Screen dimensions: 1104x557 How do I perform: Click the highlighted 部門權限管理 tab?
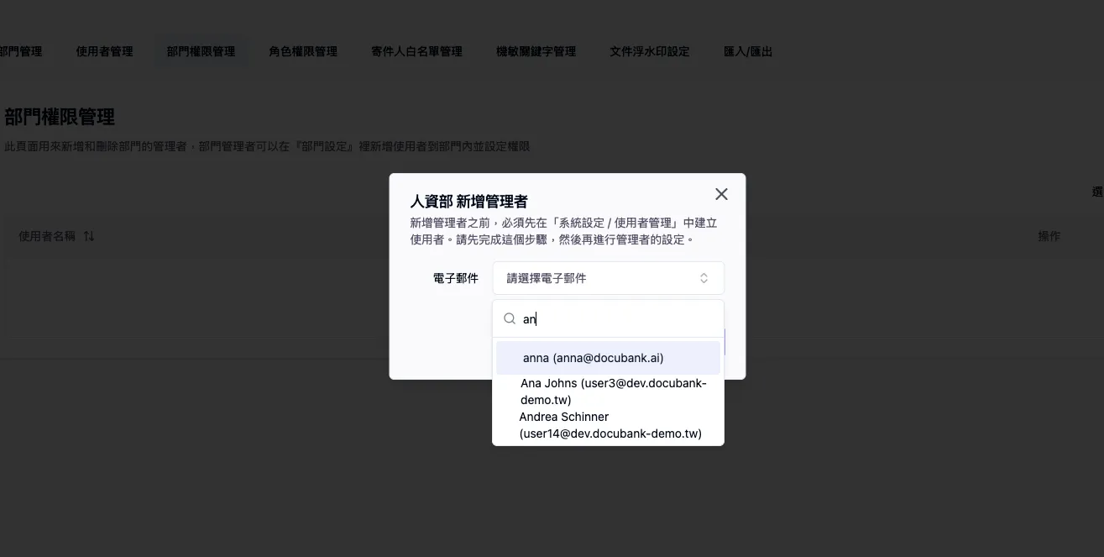click(x=201, y=50)
